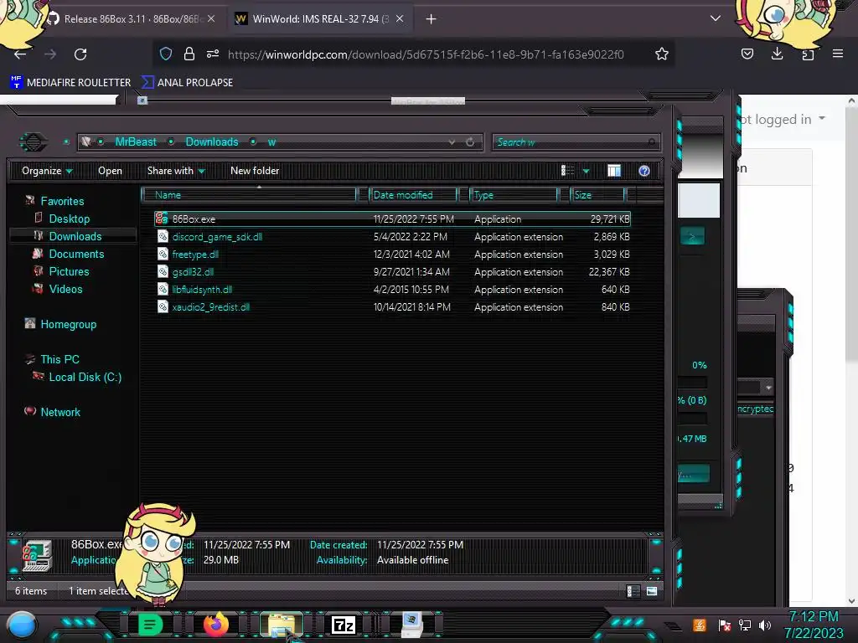858x643 pixels.
Task: Open Explorer help icon
Action: (644, 171)
